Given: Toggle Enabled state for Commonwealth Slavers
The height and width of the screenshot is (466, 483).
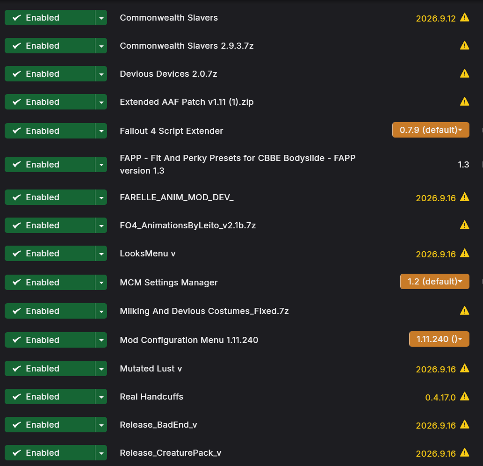Looking at the screenshot, I should tap(50, 18).
